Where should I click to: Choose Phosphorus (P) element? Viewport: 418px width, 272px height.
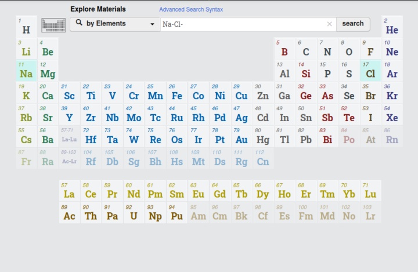[327, 71]
